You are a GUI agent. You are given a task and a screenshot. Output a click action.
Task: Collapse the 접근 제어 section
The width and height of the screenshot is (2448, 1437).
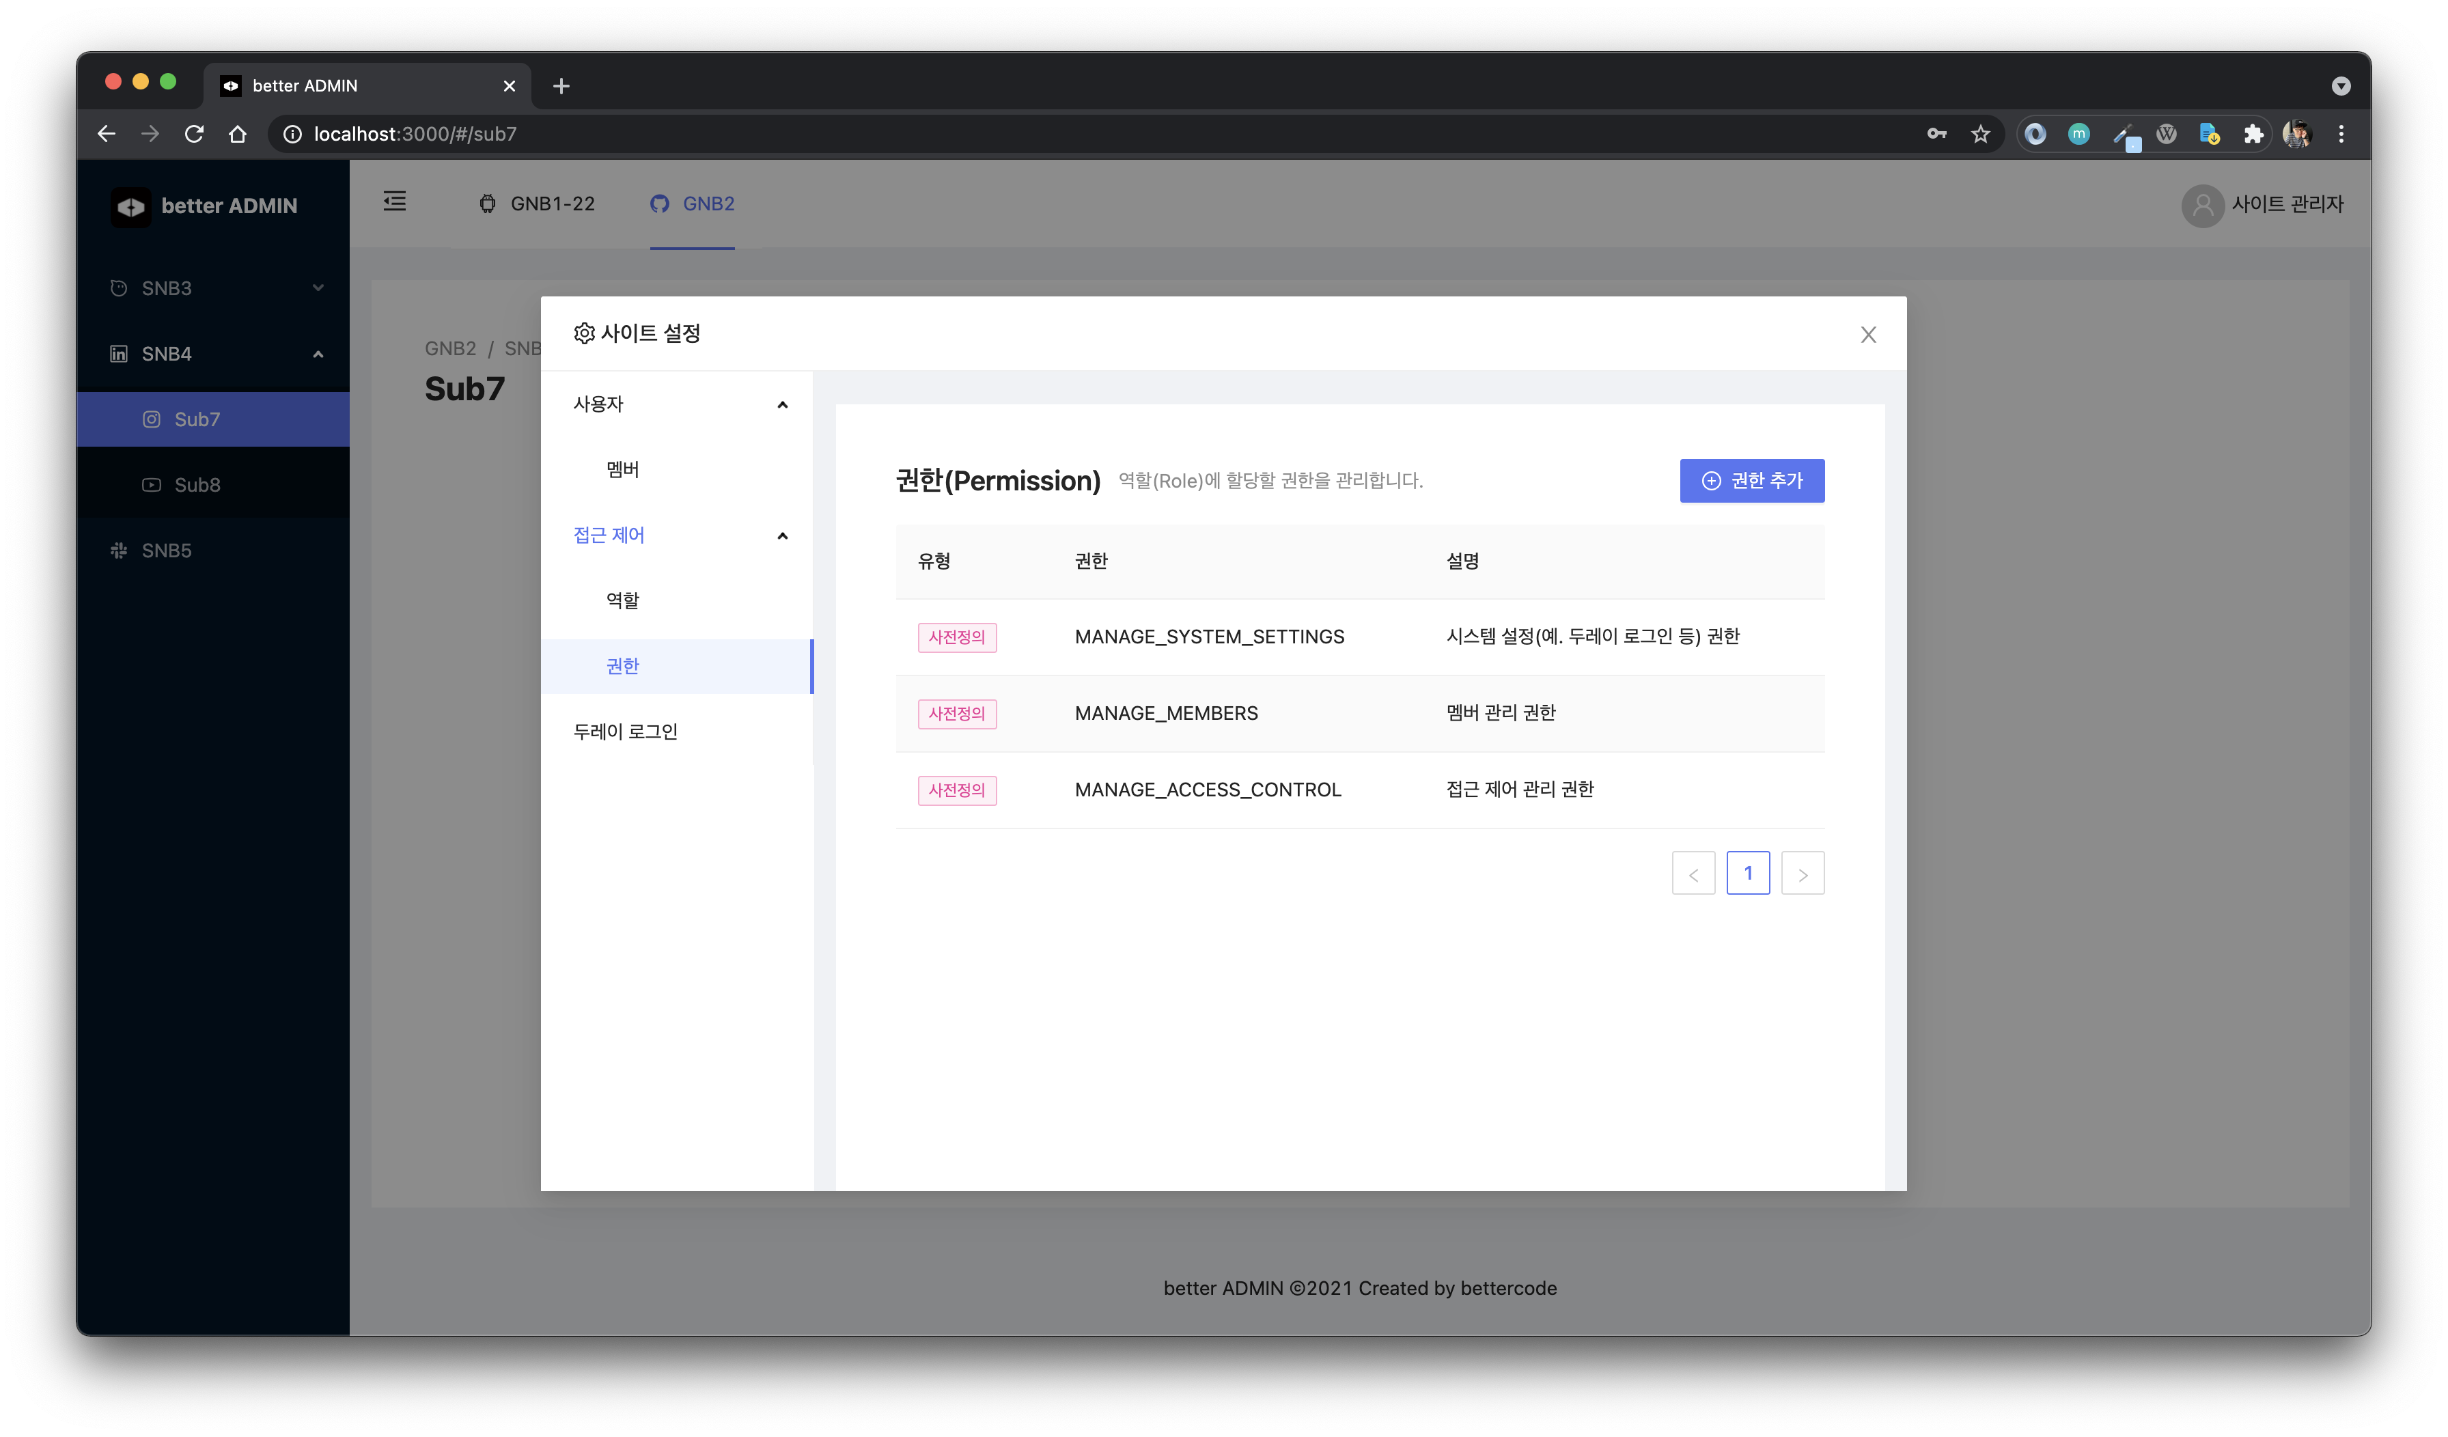coord(782,535)
